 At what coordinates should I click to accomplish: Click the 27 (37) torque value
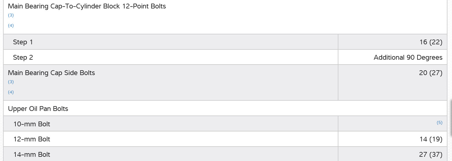point(430,155)
